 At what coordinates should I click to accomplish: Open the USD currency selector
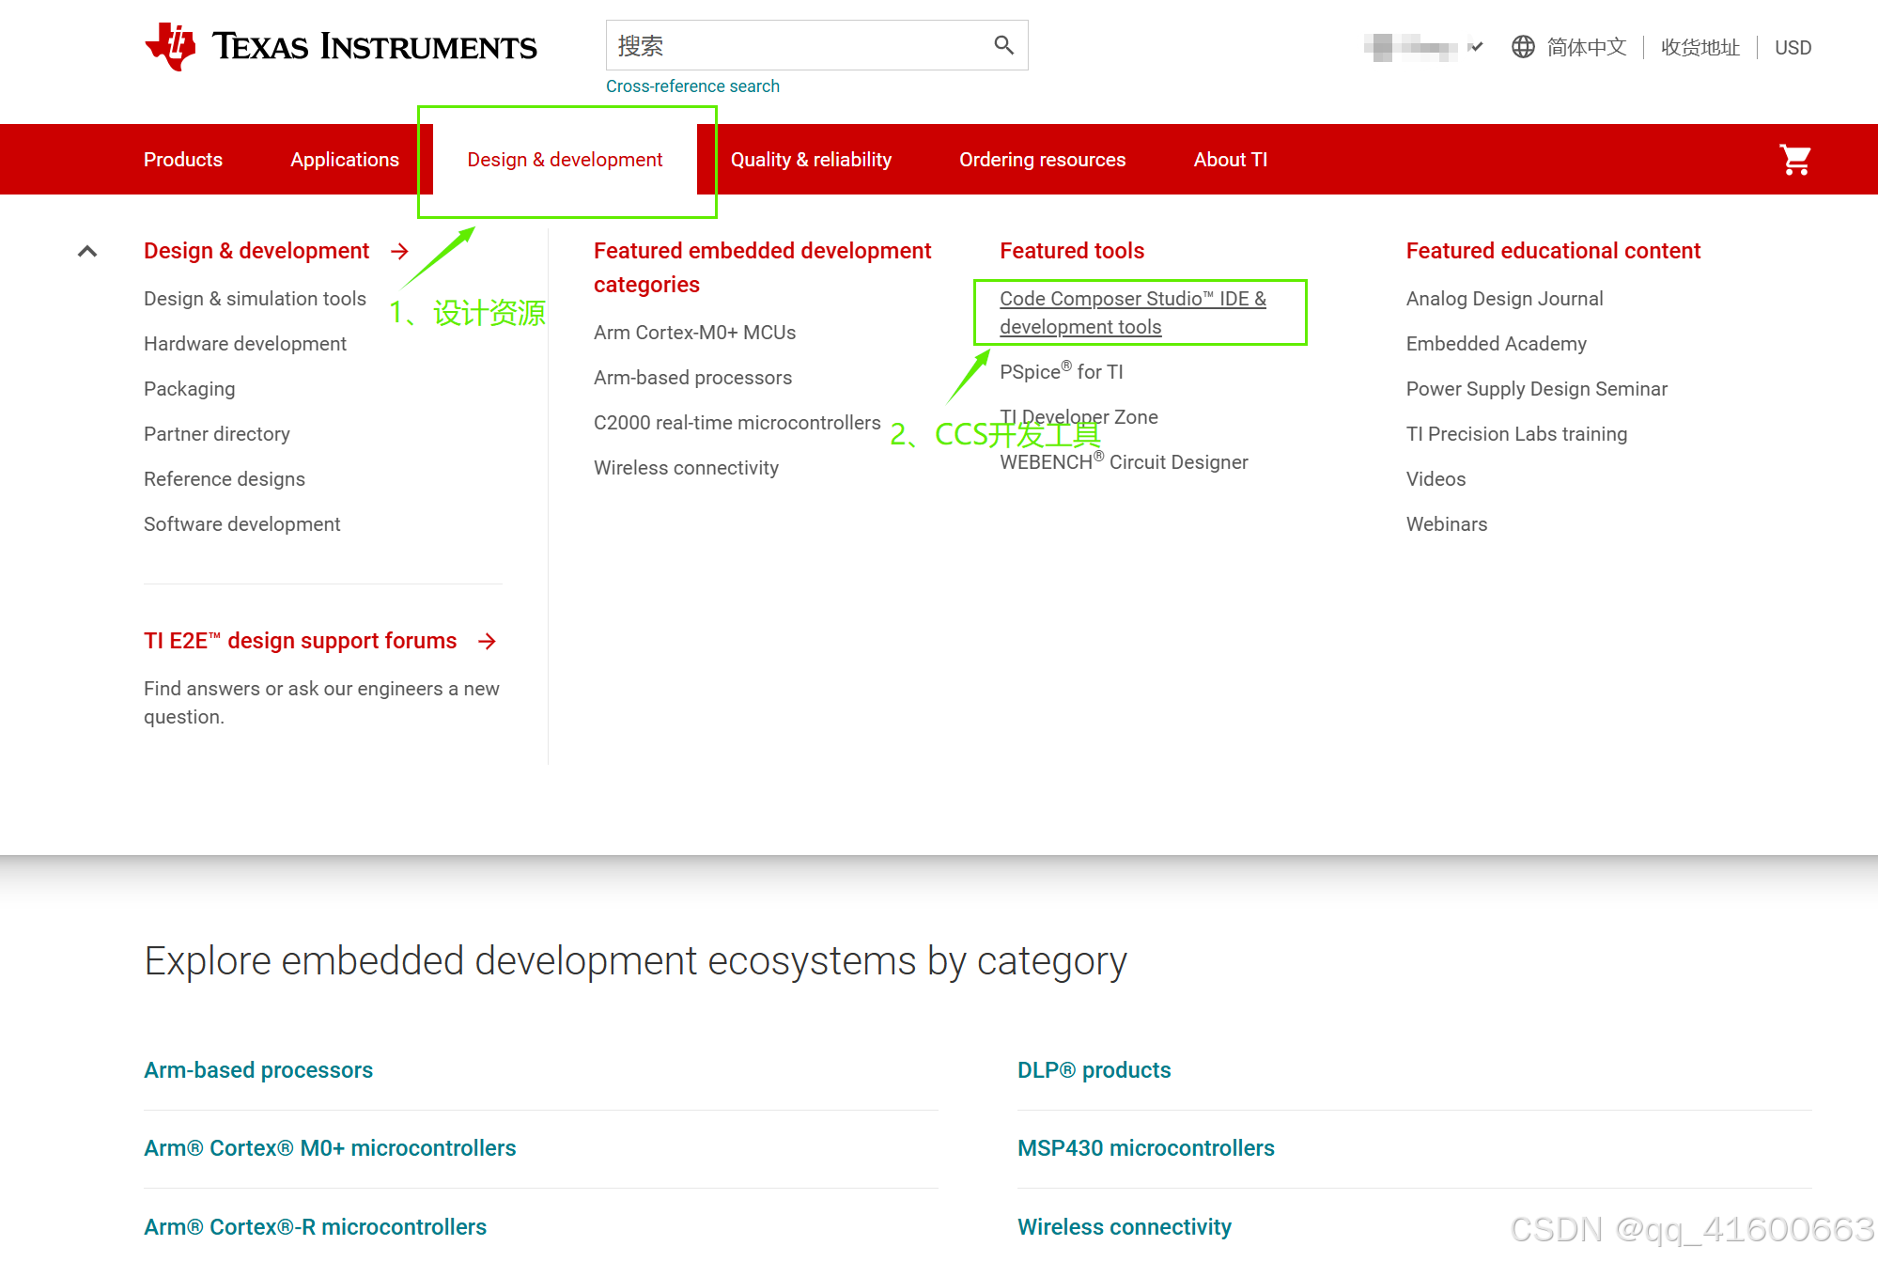point(1793,48)
